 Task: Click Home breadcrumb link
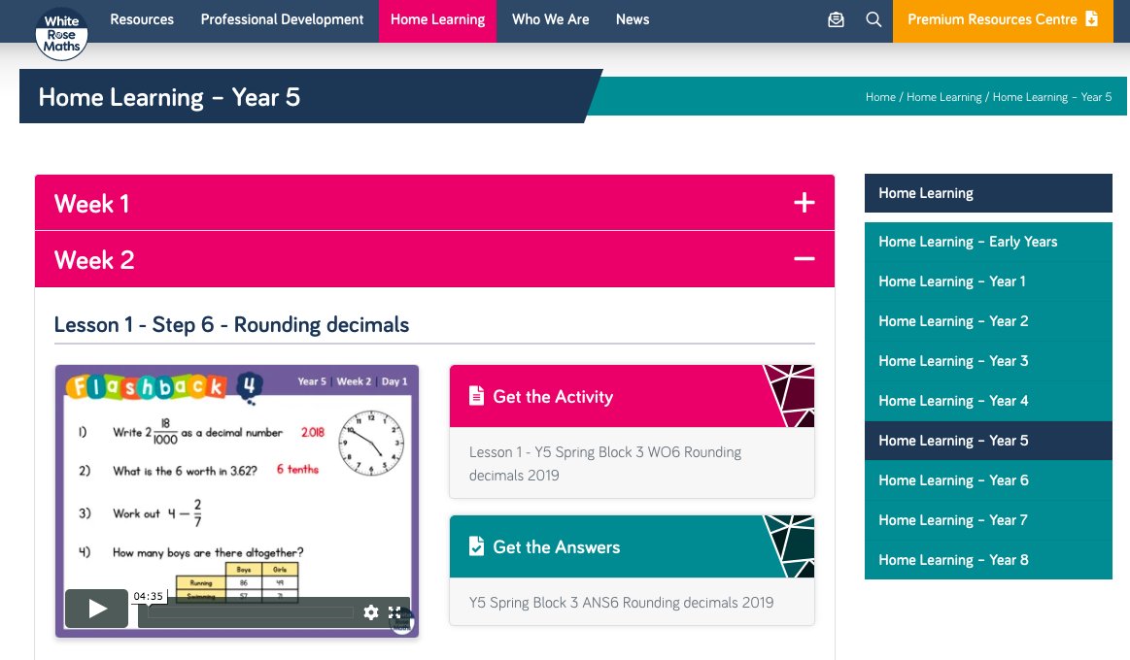[x=880, y=97]
